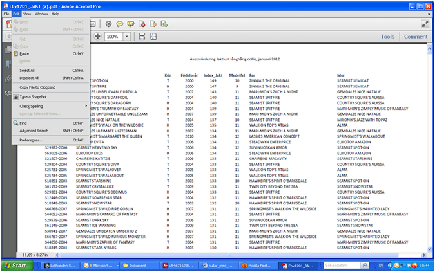Click the fit width scrolling icon
This screenshot has height=272, width=435.
(142, 37)
